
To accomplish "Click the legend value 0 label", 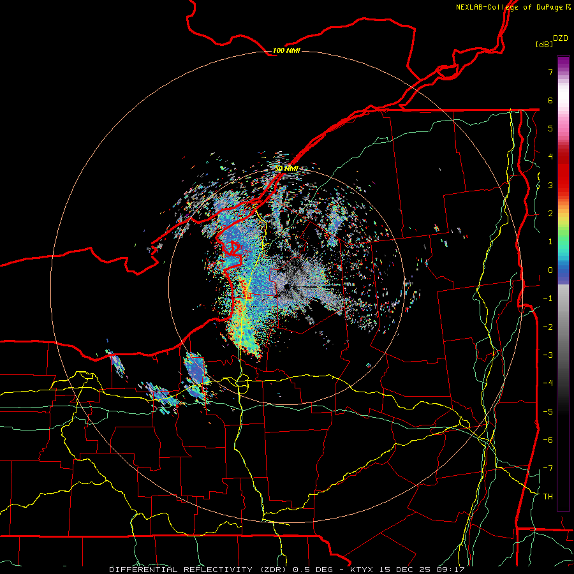I will coord(550,270).
